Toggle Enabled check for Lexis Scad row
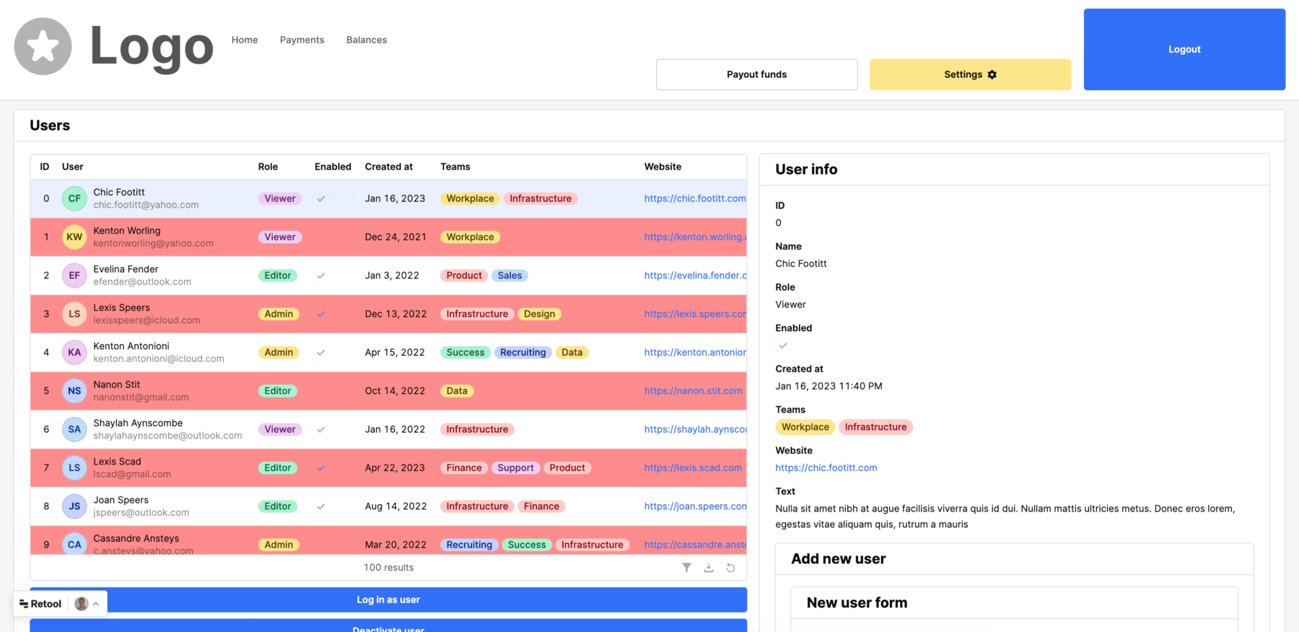Screen dimensions: 1299x632 pyautogui.click(x=321, y=468)
